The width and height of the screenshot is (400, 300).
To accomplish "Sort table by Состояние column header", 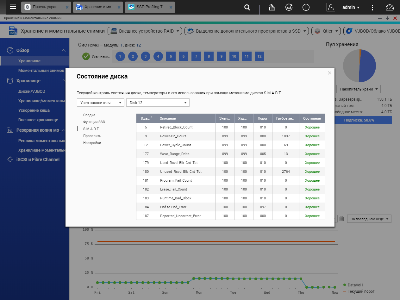I will [x=312, y=118].
